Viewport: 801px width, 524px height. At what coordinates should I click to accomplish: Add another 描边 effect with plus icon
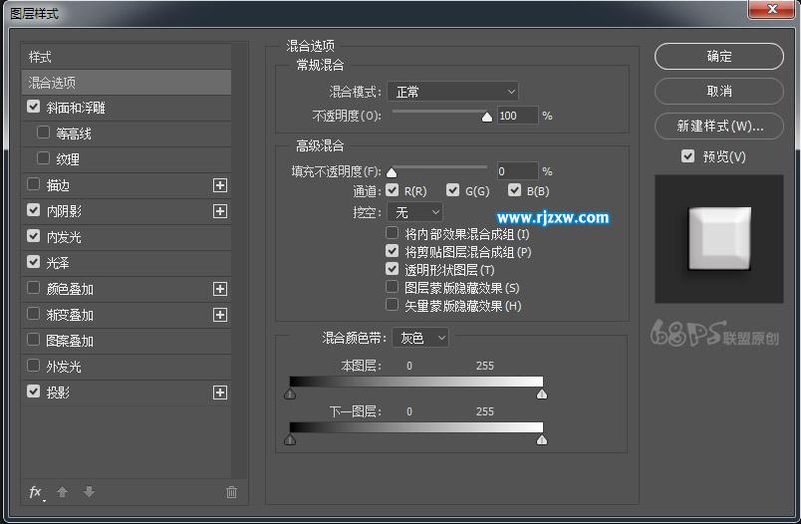point(220,185)
